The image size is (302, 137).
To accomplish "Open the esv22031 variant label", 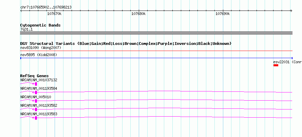I will (x=287, y=62).
